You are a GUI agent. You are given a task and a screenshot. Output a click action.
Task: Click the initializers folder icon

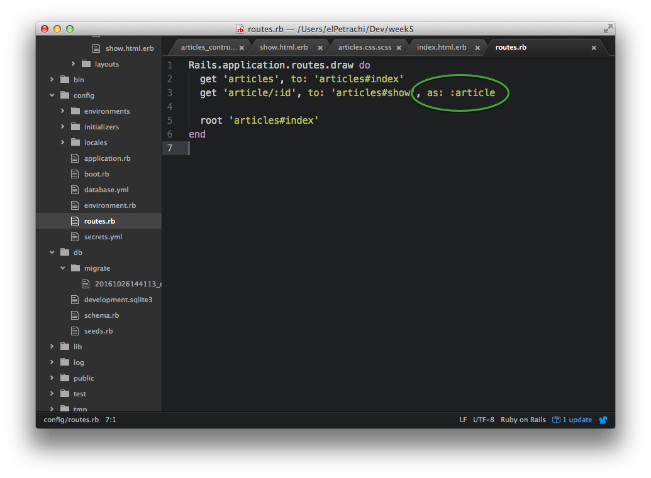(75, 126)
